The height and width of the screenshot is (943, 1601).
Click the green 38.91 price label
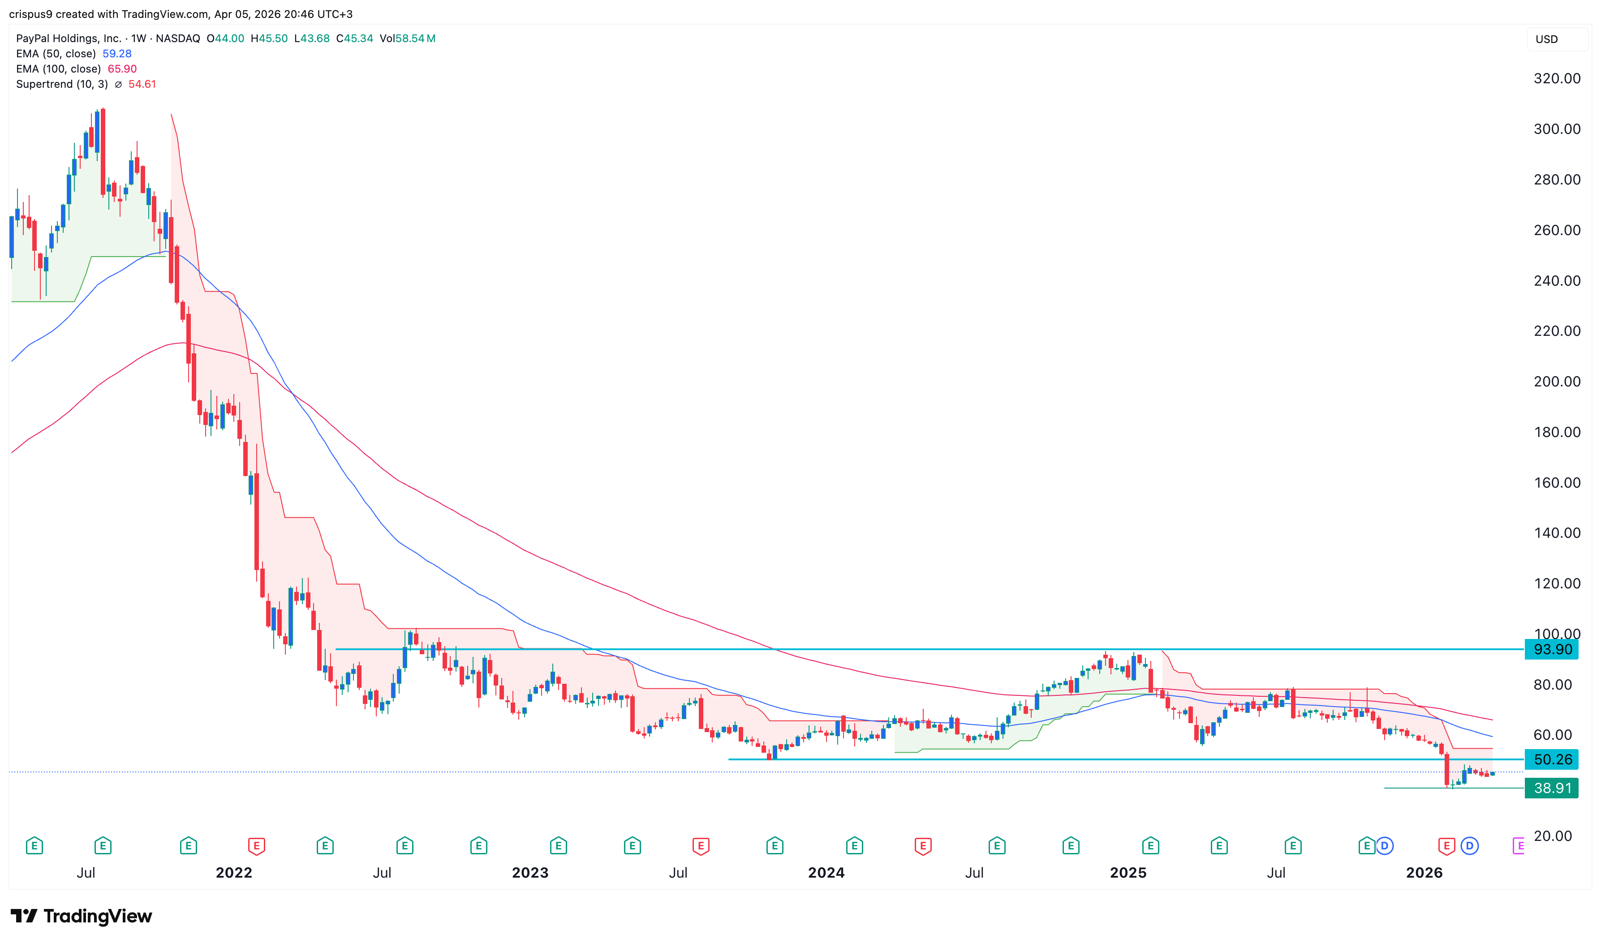(x=1551, y=789)
